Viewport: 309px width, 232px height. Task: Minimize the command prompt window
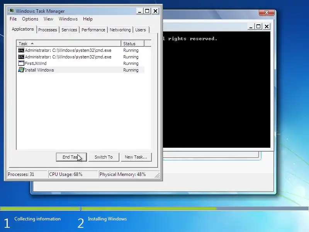(251, 26)
